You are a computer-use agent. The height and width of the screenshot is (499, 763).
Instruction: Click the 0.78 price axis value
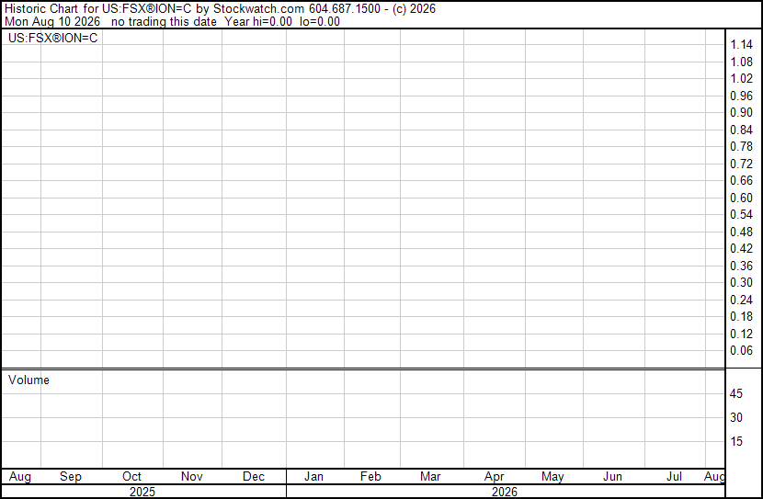point(741,146)
